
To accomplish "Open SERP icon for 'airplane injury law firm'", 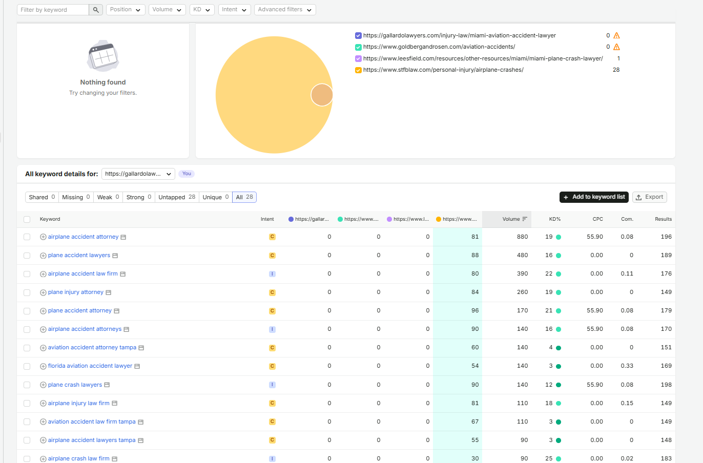I will click(x=115, y=403).
